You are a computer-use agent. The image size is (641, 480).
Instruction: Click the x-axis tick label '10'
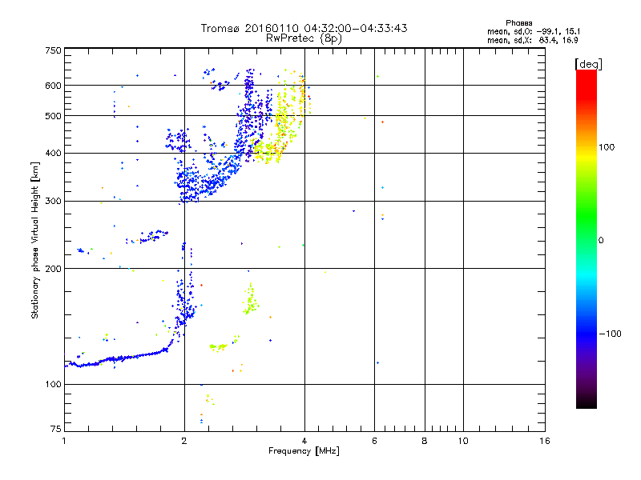[x=463, y=441]
